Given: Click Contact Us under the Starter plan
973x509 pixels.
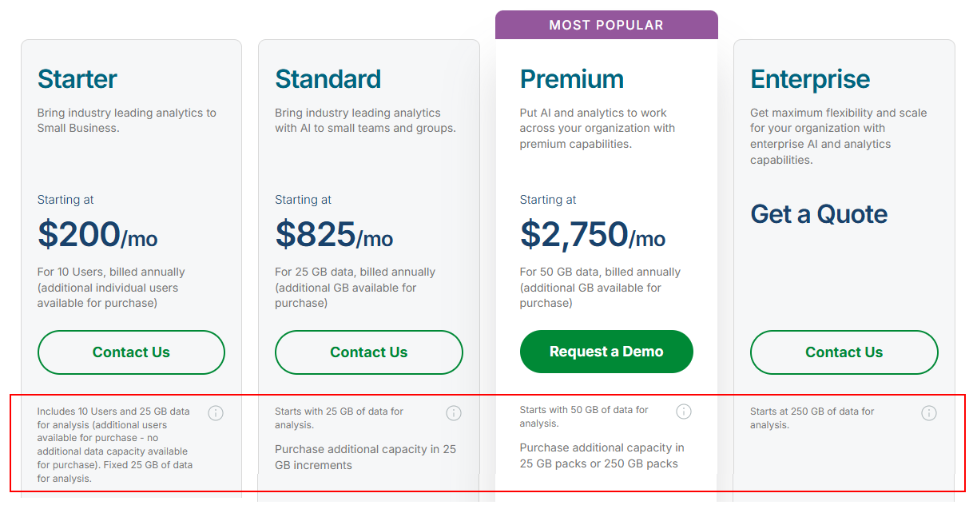Looking at the screenshot, I should point(130,352).
